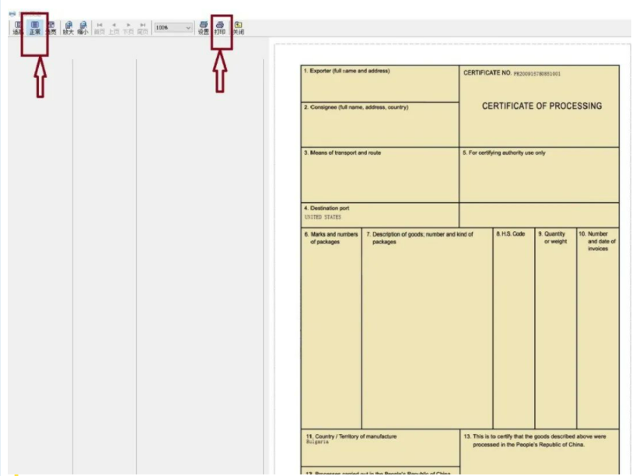Print the certificate with 打印 icon

pos(220,28)
